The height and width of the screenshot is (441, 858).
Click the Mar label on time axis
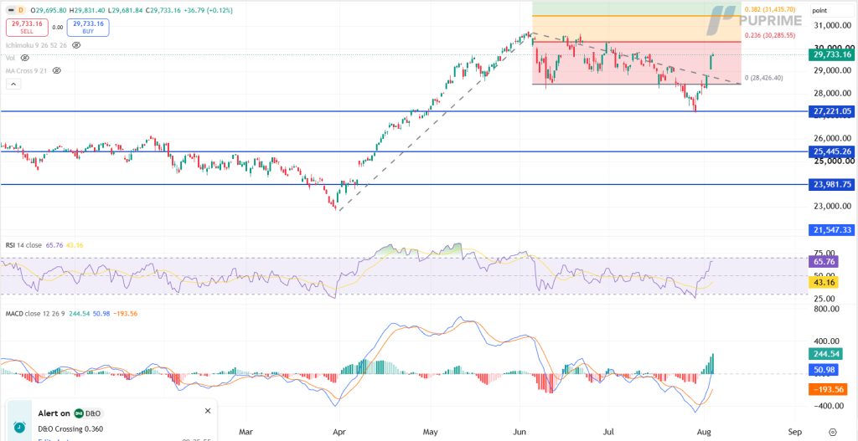point(247,431)
